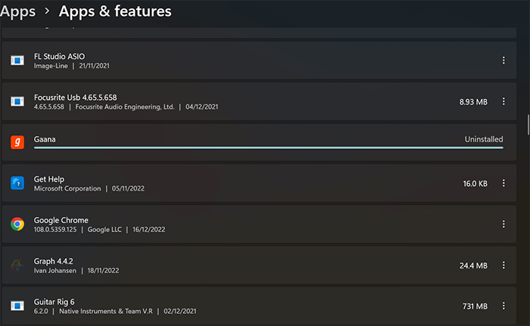Click the Gaana uninstall progress bar

pyautogui.click(x=268, y=147)
